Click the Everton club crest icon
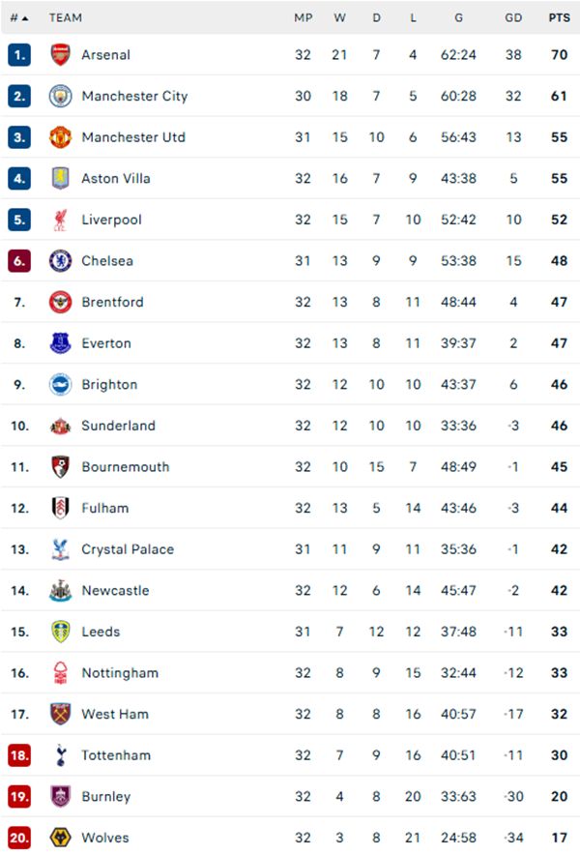The height and width of the screenshot is (855, 580). [x=61, y=343]
